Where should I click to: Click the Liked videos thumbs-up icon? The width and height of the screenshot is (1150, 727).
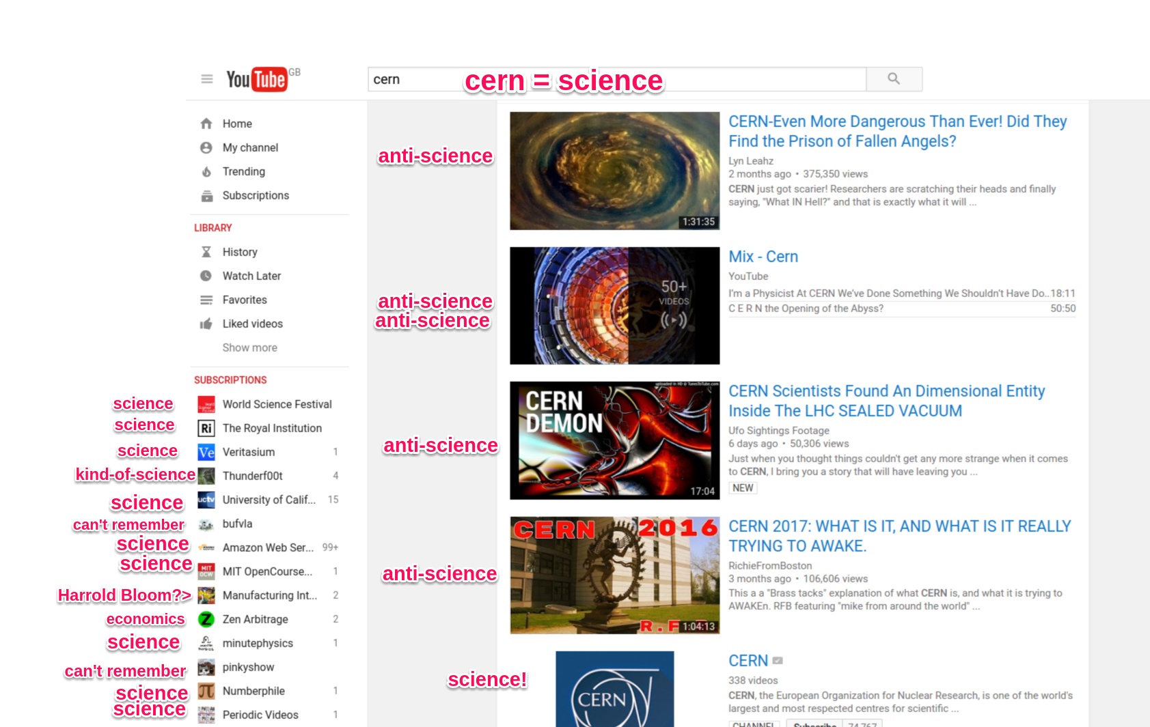coord(206,324)
